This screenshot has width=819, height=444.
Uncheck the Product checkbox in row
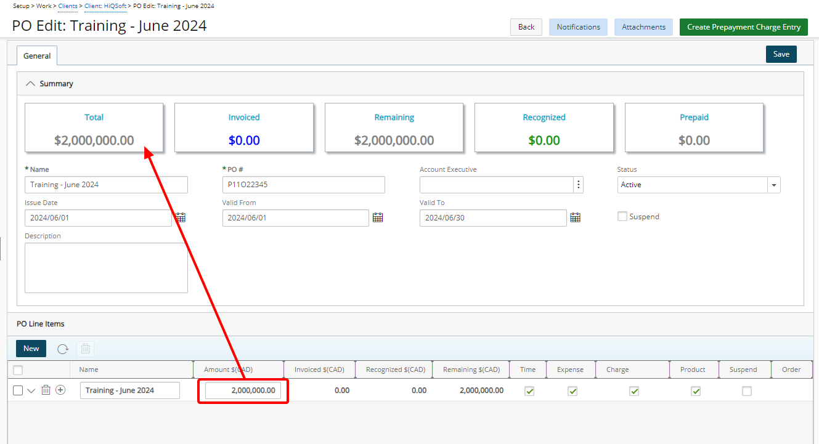[696, 390]
